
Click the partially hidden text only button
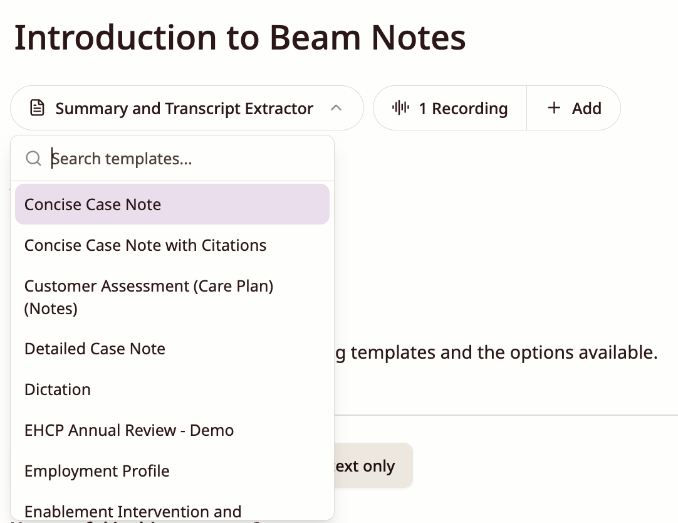(x=373, y=465)
